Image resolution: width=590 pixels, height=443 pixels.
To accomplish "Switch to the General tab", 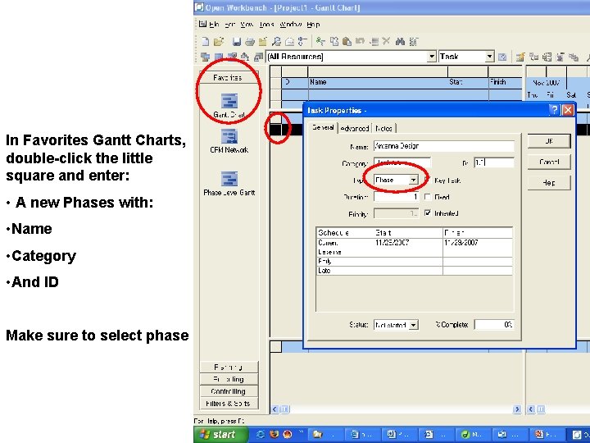I will point(323,127).
